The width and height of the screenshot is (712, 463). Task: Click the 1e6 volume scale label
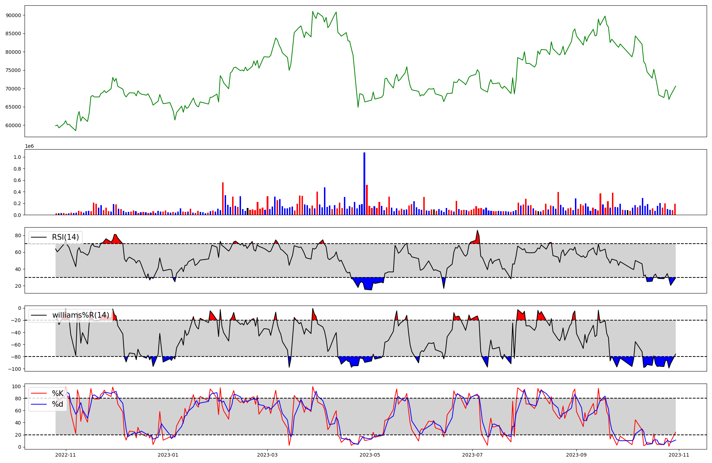[29, 146]
